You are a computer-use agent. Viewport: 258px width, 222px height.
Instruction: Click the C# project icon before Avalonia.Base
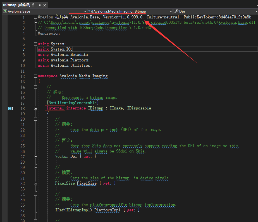click(6, 11)
